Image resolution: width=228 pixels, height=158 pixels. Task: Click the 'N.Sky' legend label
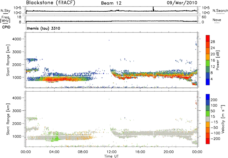tap(5, 11)
